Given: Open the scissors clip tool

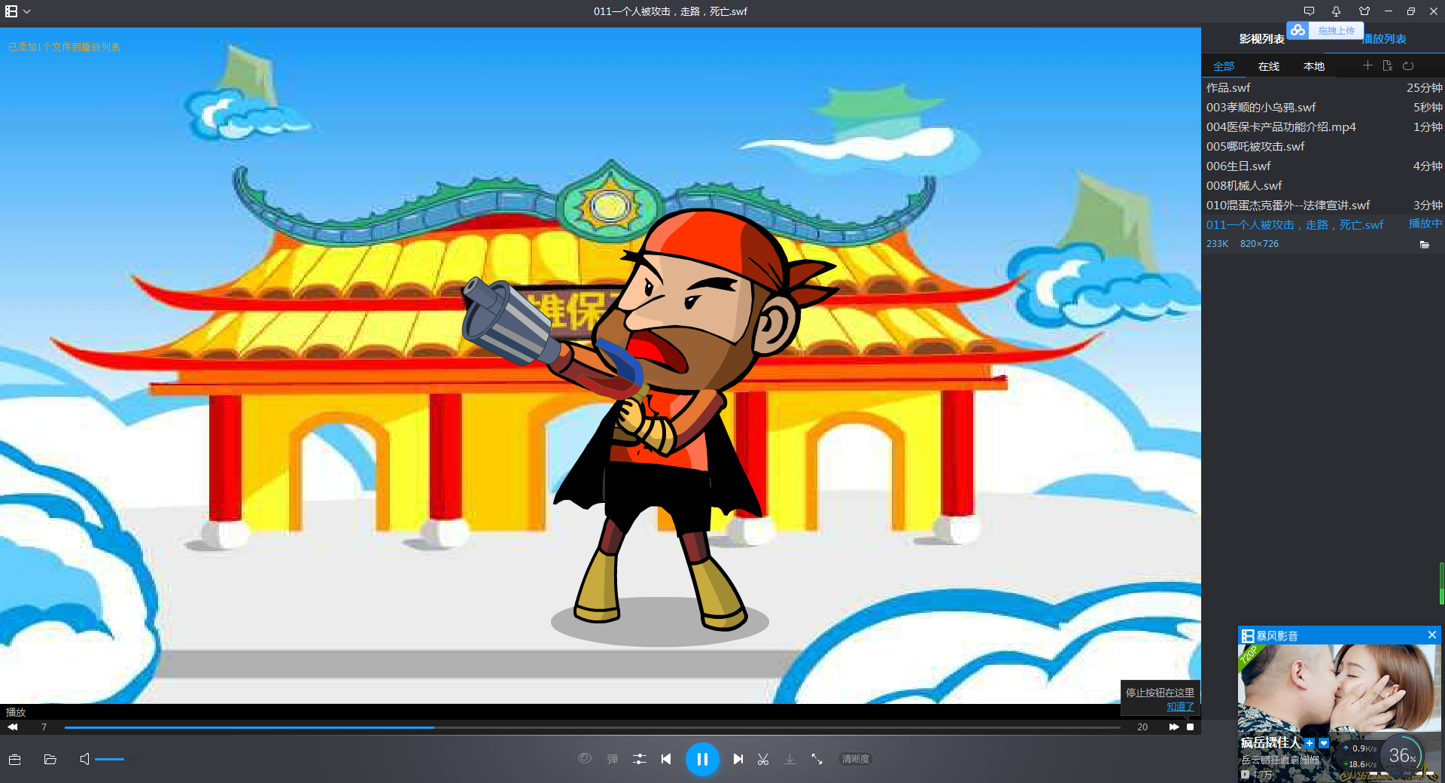Looking at the screenshot, I should 763,759.
